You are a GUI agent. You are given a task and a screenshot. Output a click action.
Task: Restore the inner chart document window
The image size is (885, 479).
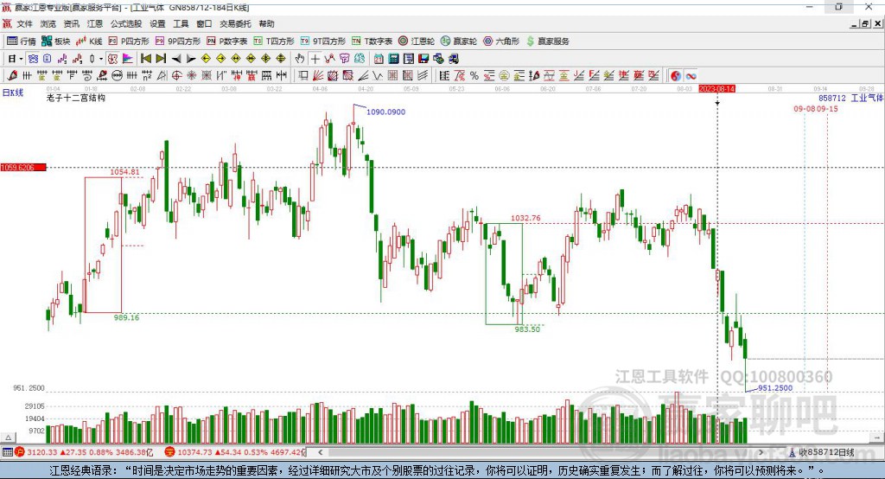(x=864, y=23)
